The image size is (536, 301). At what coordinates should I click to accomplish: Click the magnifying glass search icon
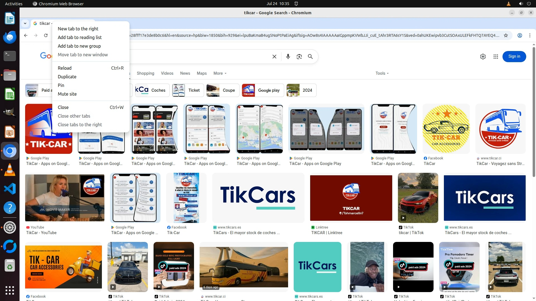pyautogui.click(x=310, y=57)
